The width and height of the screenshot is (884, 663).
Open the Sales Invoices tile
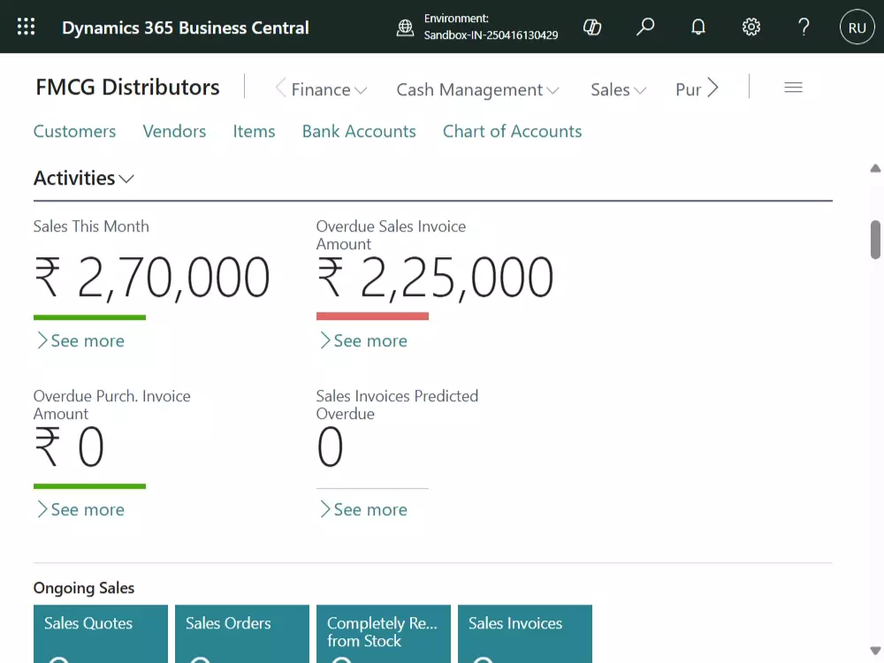525,634
